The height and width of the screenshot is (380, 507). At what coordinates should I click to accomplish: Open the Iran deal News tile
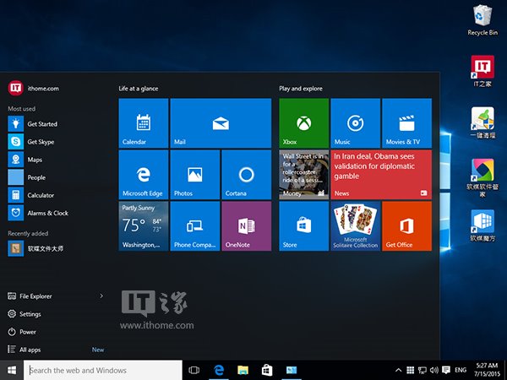381,175
